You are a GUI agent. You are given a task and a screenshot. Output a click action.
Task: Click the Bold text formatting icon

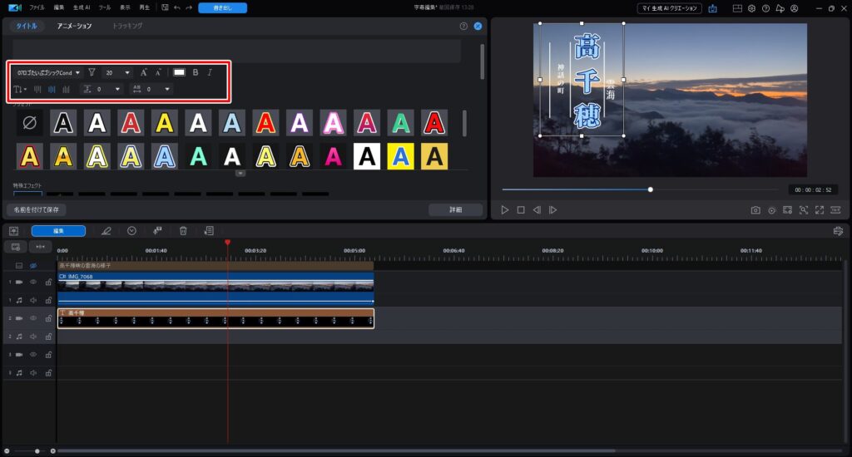point(196,72)
